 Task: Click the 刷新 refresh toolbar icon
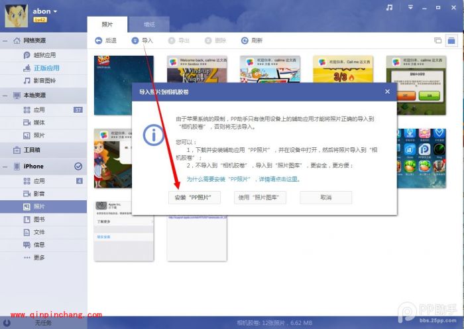(245, 40)
